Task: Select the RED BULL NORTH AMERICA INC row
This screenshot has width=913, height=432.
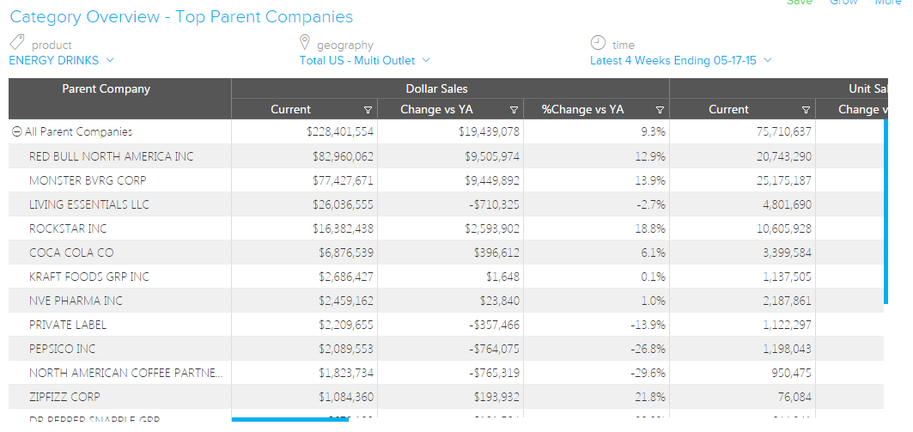Action: [446, 156]
